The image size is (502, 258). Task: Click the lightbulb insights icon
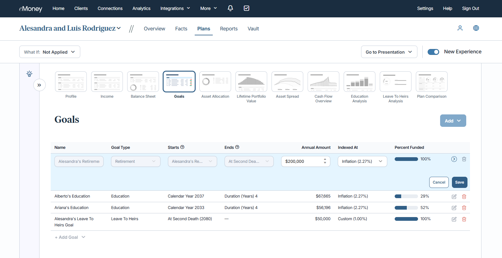point(29,74)
